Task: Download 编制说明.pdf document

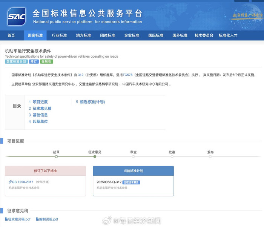Action: [x=49, y=219]
